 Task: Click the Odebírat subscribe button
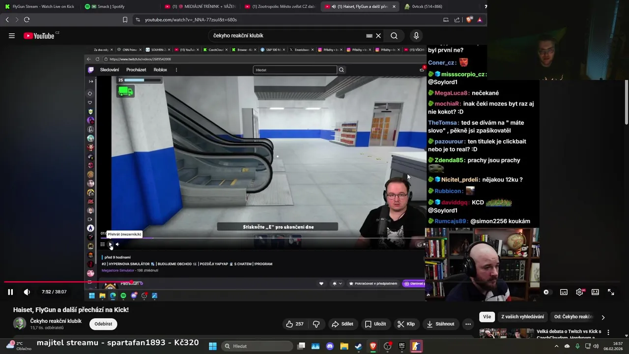[103, 324]
